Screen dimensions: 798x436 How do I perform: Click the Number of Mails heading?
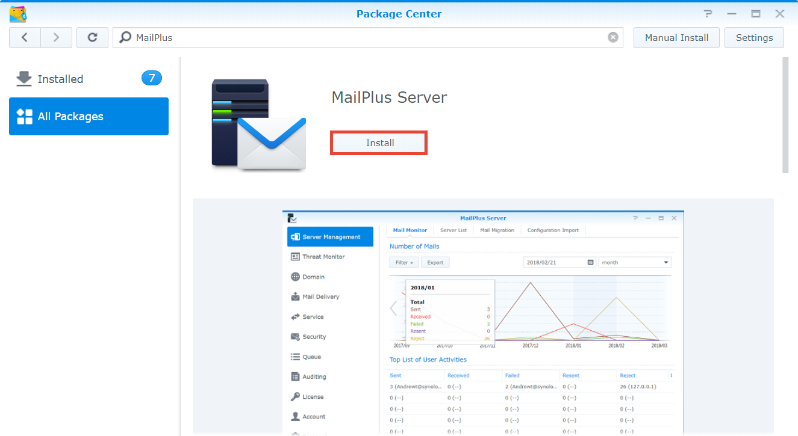tap(414, 247)
